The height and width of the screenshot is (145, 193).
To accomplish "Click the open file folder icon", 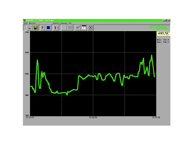I will 29,27.
